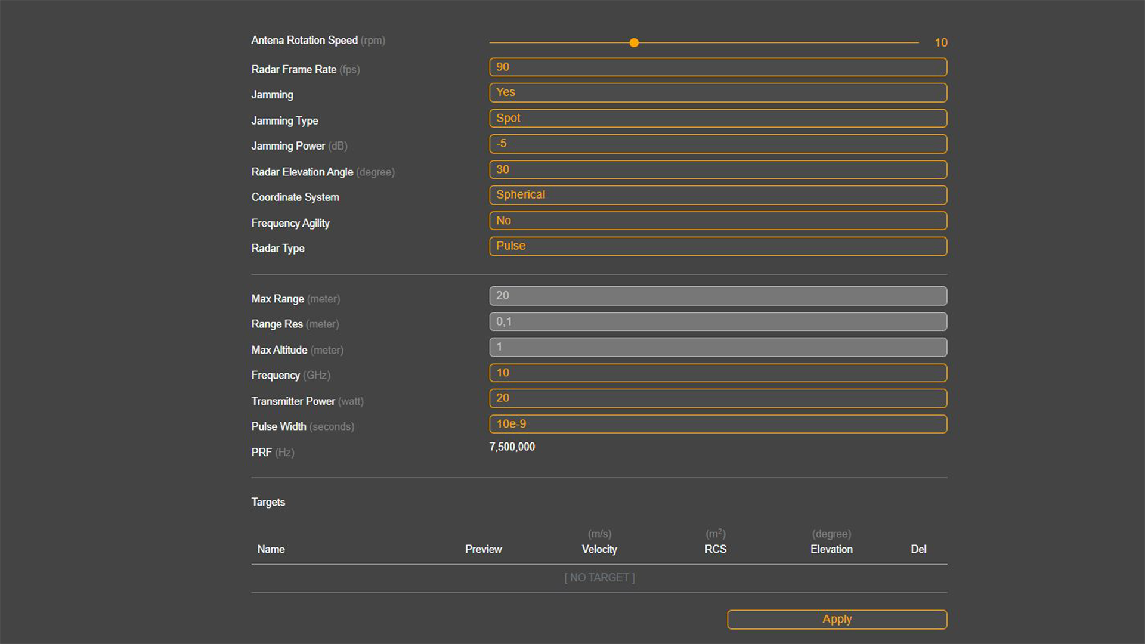Click the Antenna Rotation Speed slider handle
Image resolution: width=1145 pixels, height=644 pixels.
pos(634,43)
